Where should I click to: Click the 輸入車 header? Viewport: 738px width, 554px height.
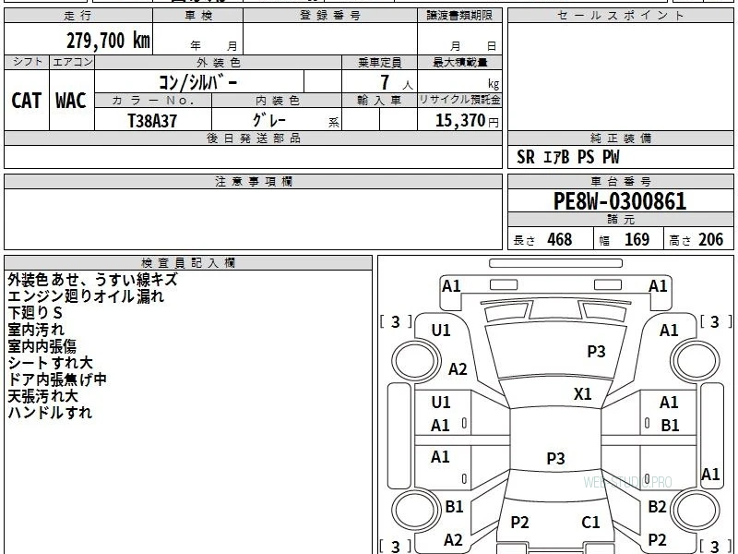pyautogui.click(x=379, y=101)
